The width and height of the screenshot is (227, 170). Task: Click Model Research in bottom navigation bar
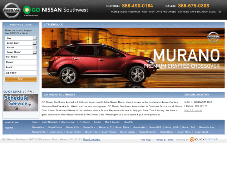pyautogui.click(x=50, y=122)
